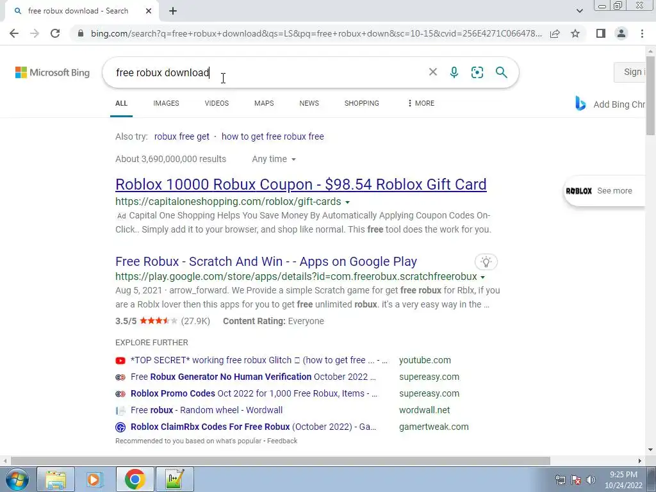The height and width of the screenshot is (492, 656).
Task: Click the Microsoft Bing logo
Action: click(x=53, y=72)
